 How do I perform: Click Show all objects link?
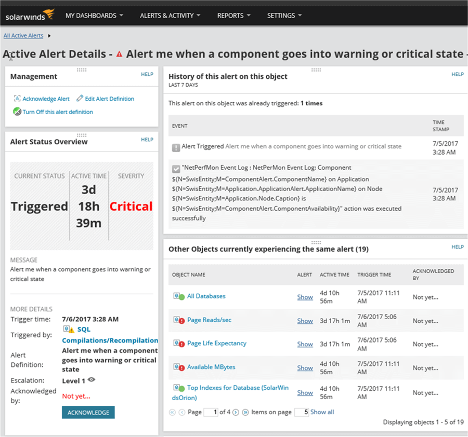tap(322, 412)
